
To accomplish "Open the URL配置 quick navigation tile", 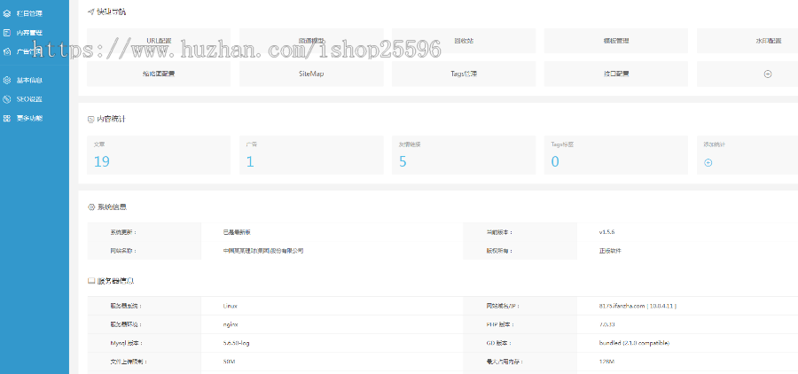I will click(x=159, y=41).
